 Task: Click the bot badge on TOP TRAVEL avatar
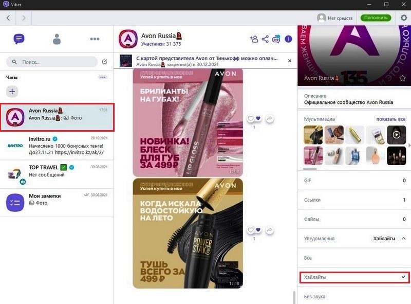click(x=23, y=182)
